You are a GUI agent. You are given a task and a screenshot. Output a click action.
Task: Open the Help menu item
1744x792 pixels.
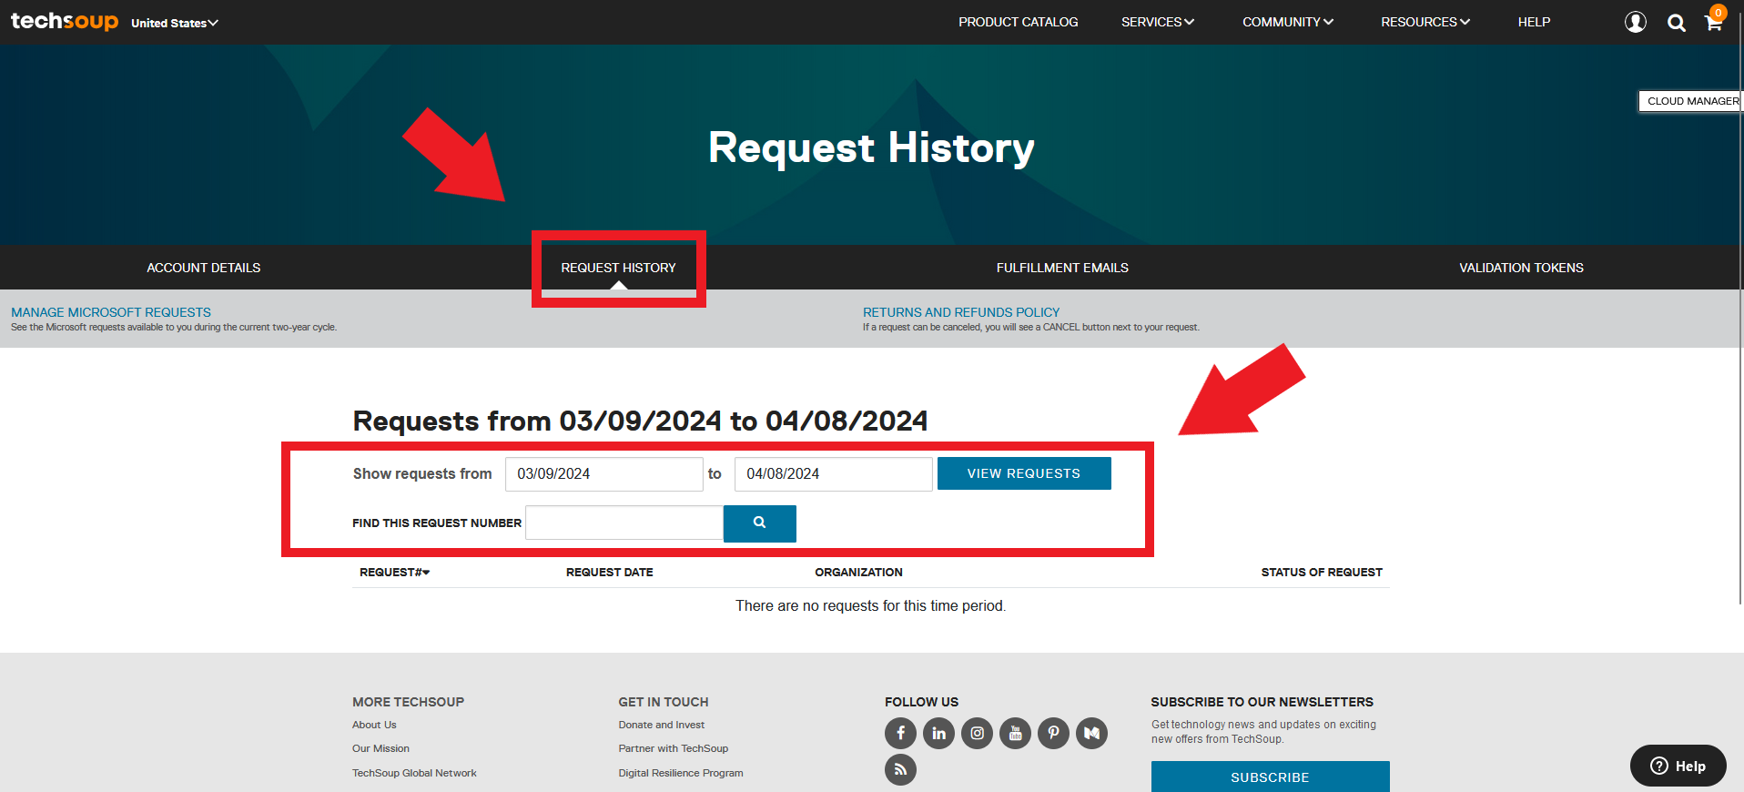point(1534,22)
